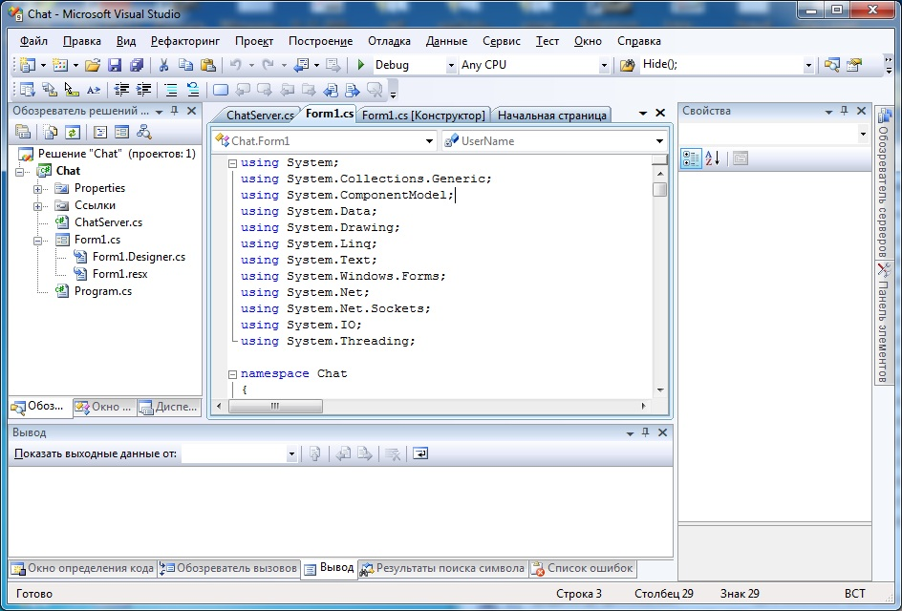Click View Class Diagram icon in Solution Explorer
This screenshot has height=611, width=902.
[144, 132]
